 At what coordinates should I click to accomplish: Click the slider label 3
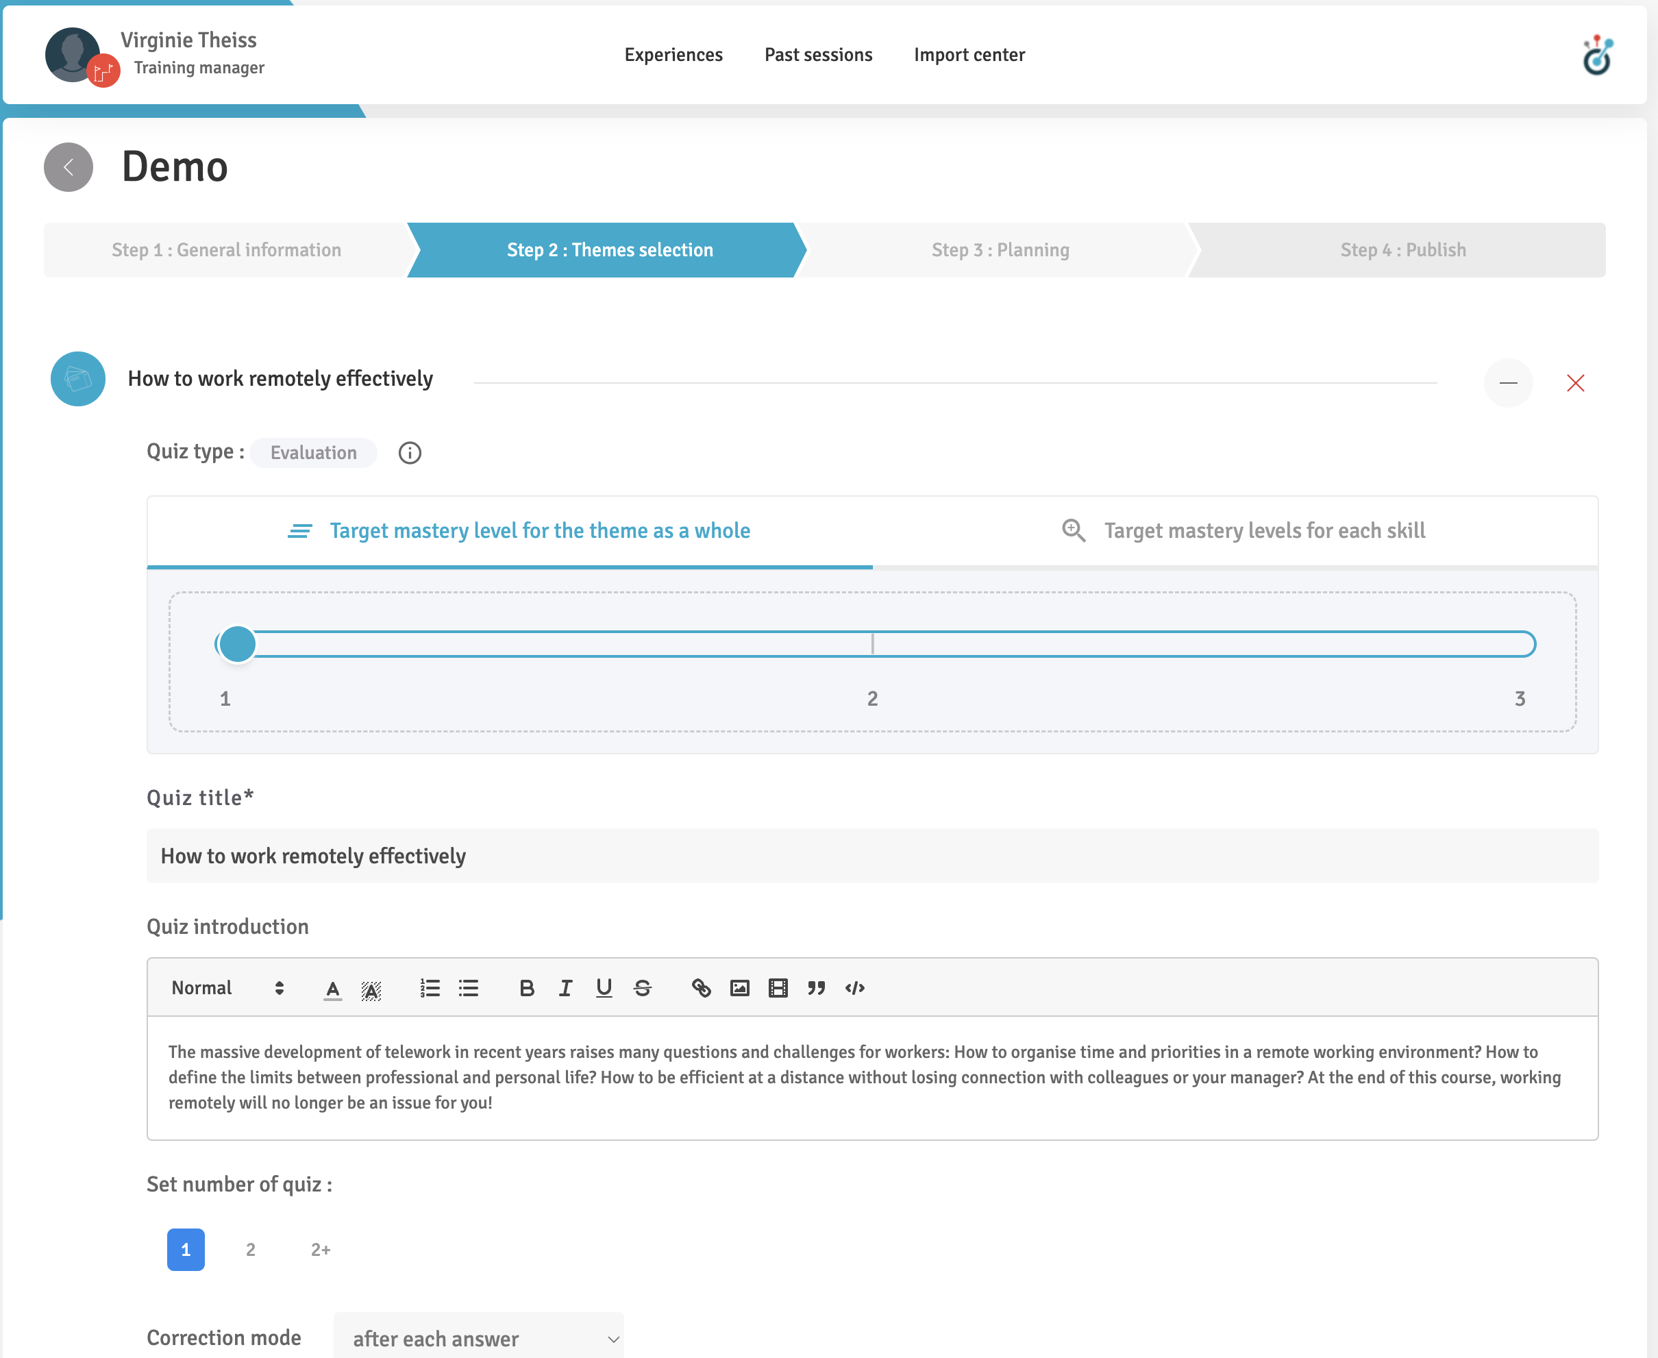coord(1520,699)
